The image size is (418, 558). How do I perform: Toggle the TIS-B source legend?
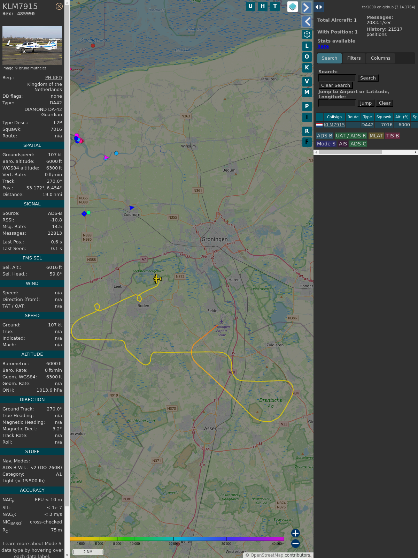click(x=393, y=136)
